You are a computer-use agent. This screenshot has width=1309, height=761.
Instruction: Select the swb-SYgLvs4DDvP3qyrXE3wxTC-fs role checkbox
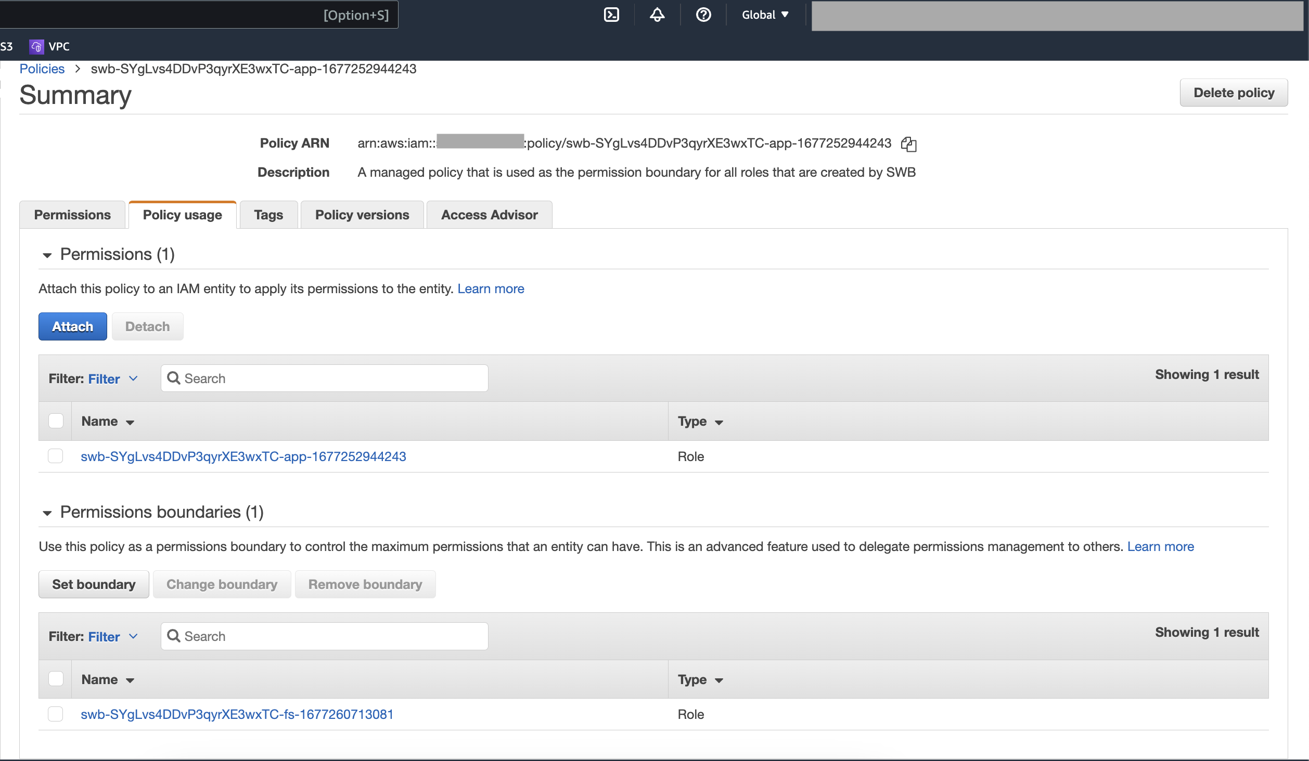[x=56, y=714]
